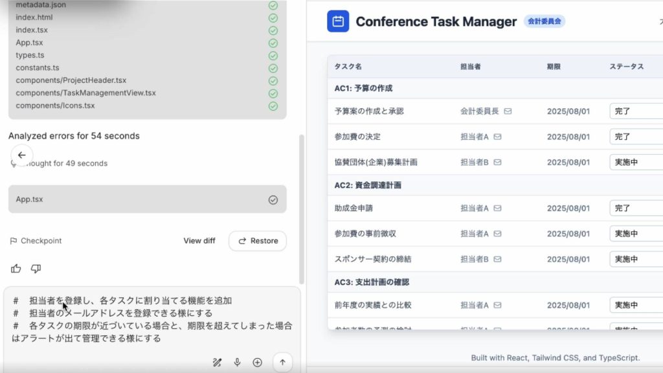Click the microphone voice input icon
This screenshot has height=373, width=663.
(x=238, y=363)
